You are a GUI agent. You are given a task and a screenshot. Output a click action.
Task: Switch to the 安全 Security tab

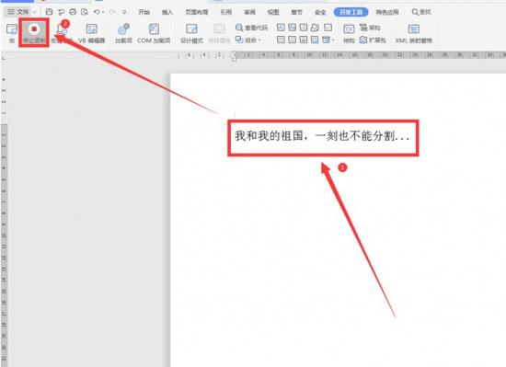320,12
